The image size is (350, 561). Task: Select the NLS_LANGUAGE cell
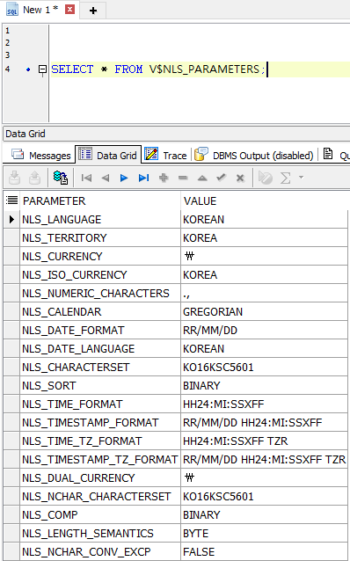pos(100,219)
